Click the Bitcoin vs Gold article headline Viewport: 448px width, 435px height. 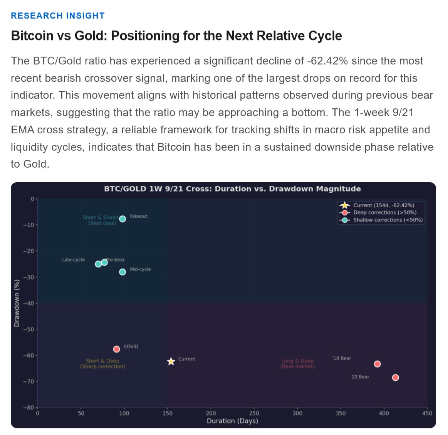tap(176, 36)
